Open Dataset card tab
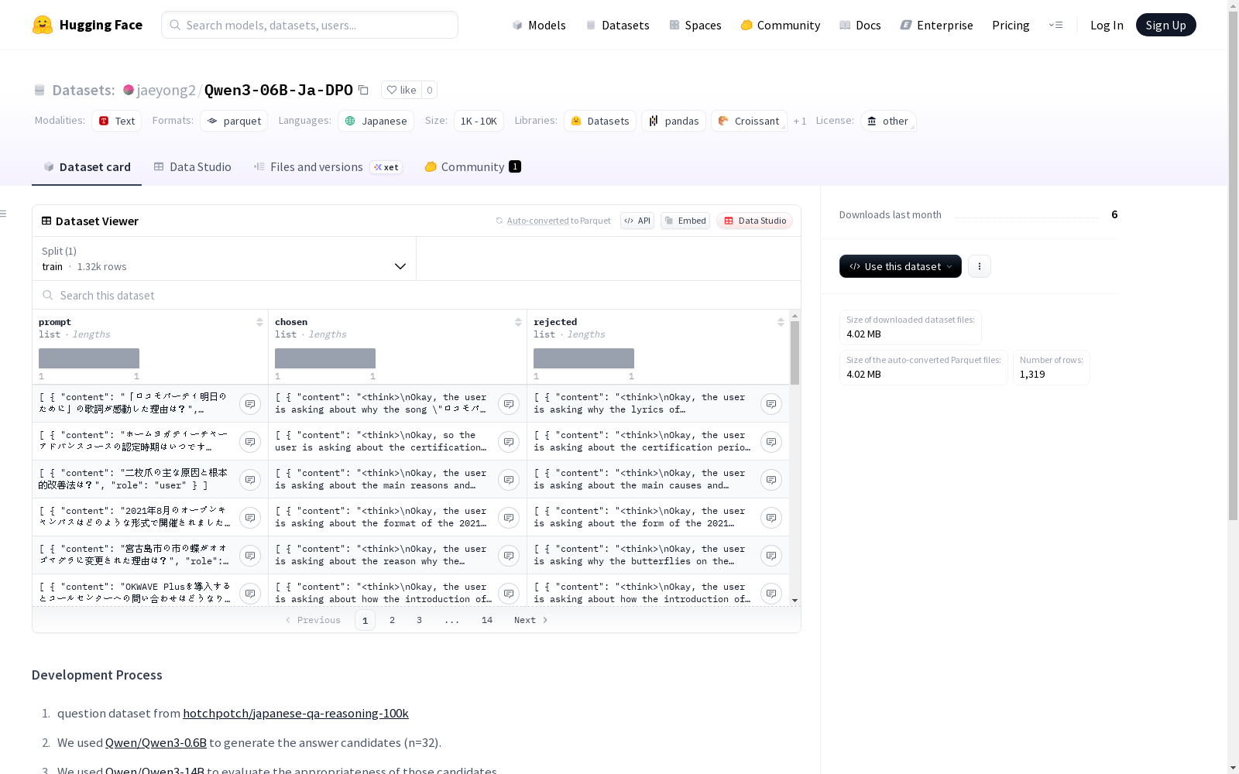Image resolution: width=1239 pixels, height=774 pixels. click(87, 167)
